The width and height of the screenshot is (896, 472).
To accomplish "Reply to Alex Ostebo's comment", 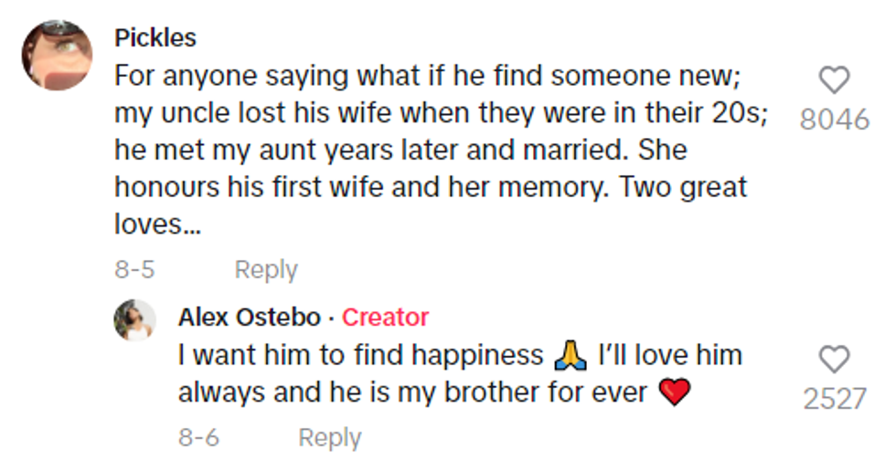I will point(329,437).
